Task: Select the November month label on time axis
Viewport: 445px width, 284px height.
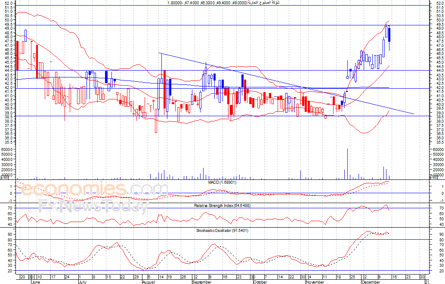Action: (x=315, y=282)
